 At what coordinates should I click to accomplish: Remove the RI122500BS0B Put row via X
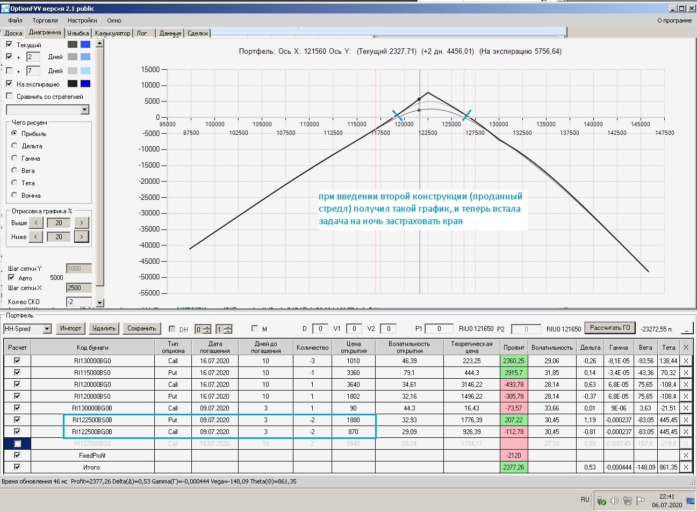tap(686, 420)
